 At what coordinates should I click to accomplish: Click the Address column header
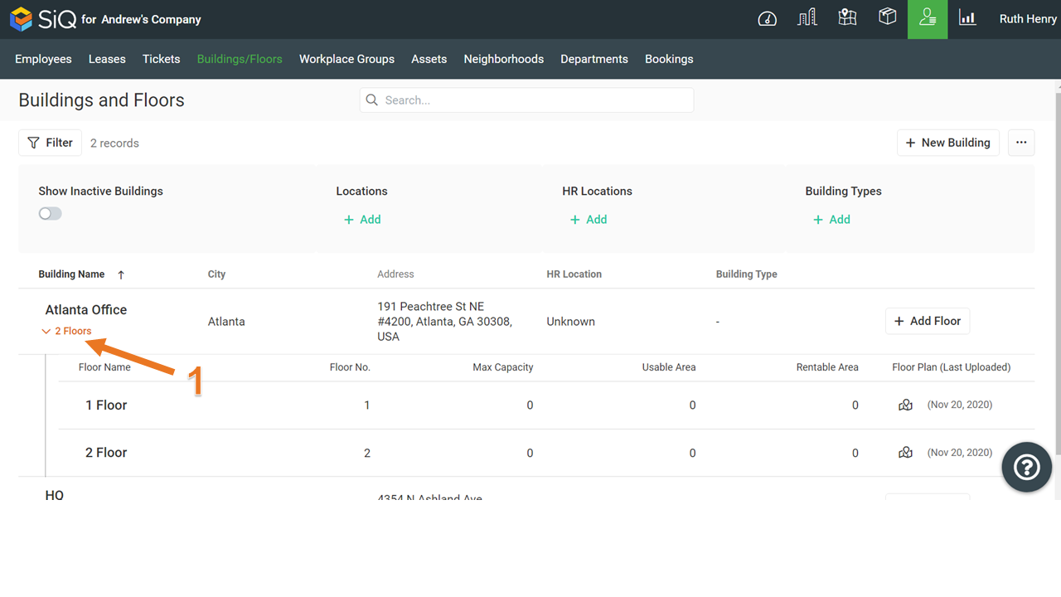(395, 274)
